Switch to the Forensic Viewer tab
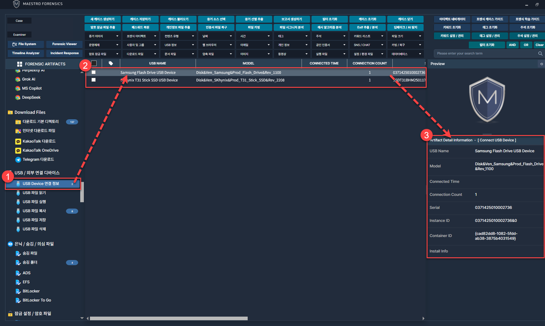 [64, 44]
